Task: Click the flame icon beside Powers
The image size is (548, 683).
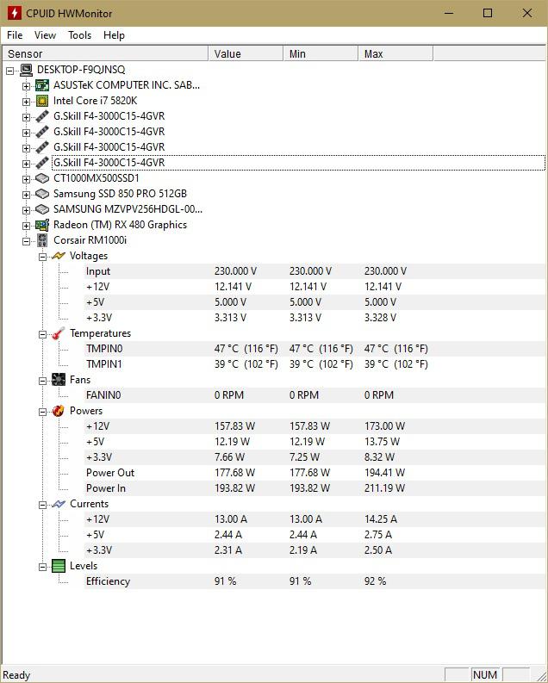Action: pyautogui.click(x=59, y=411)
